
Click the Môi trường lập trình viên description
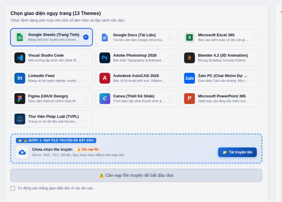pyautogui.click(x=54, y=60)
